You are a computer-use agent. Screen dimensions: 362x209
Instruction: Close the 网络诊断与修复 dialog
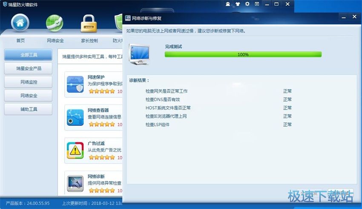[x=355, y=17]
